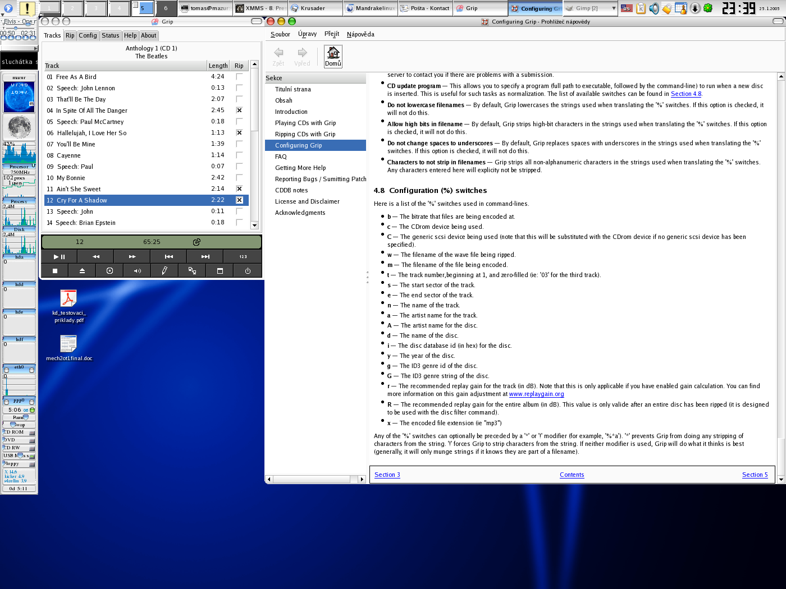Check rip box for Cayenne
786x589 pixels.
tap(239, 155)
